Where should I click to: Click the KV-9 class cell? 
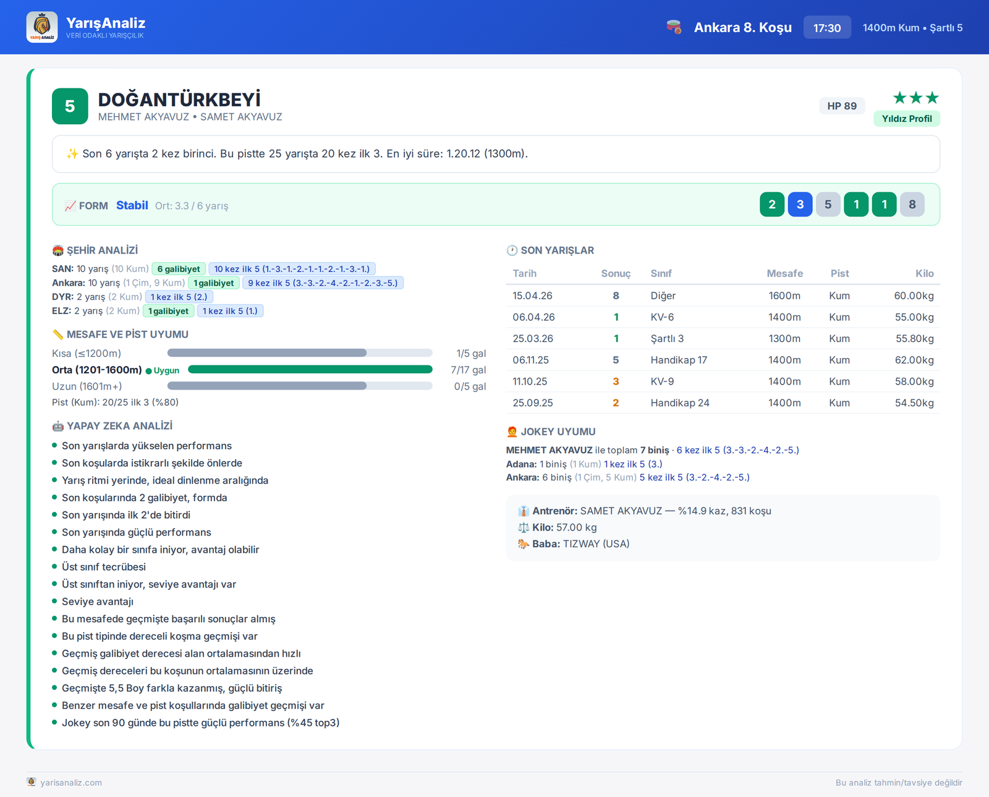coord(662,381)
